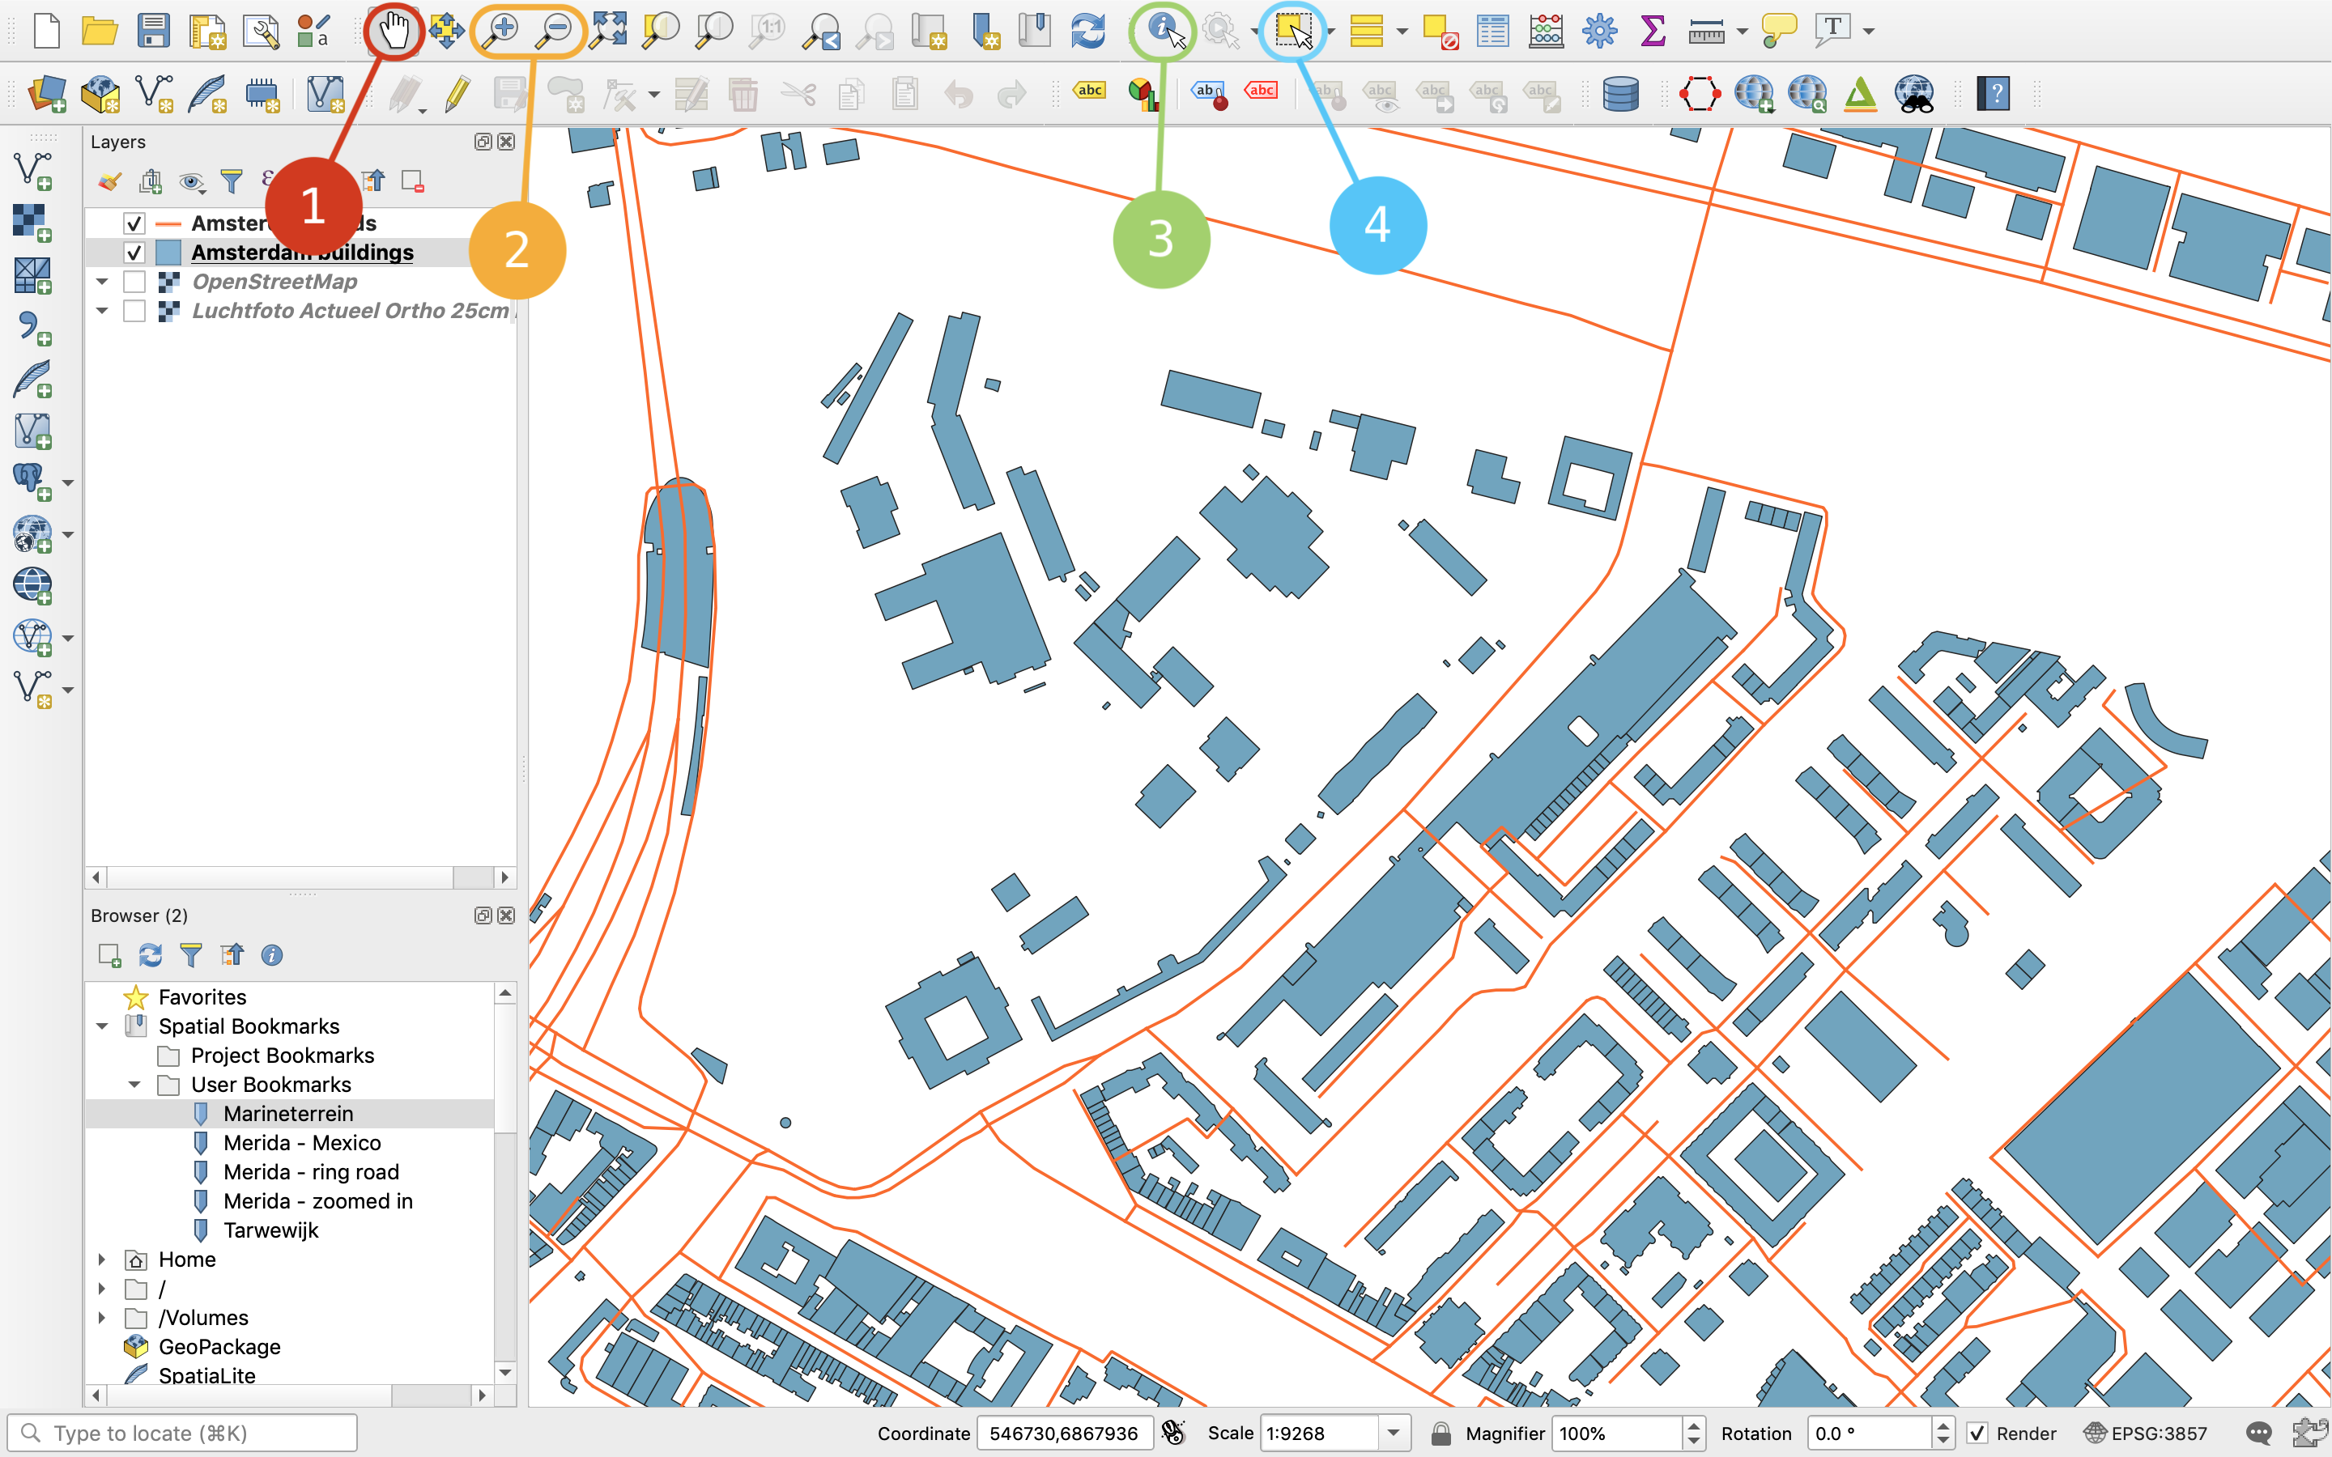
Task: Expand the Home folder in Browser
Action: click(102, 1259)
